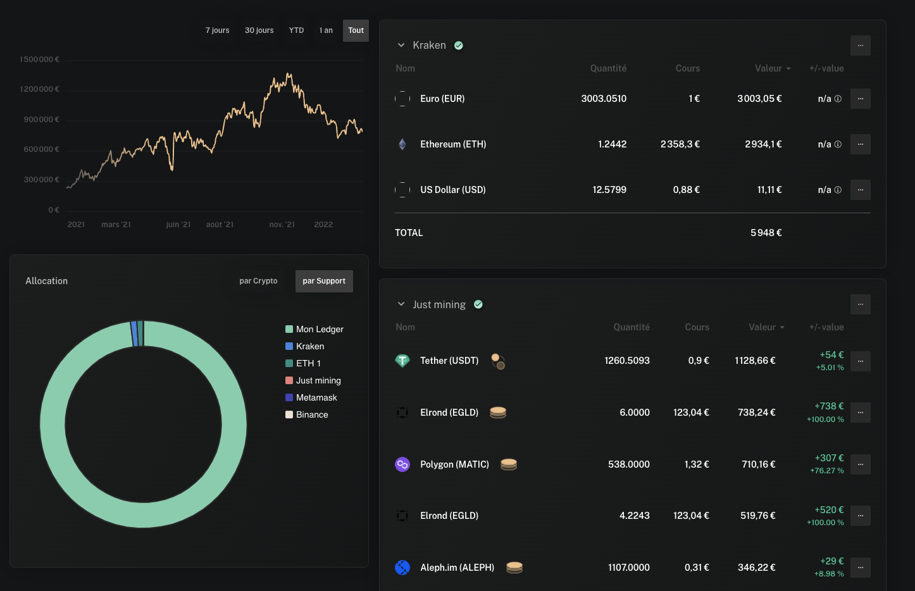The image size is (915, 591).
Task: Click coin stack icon beside Aleph.im
Action: [514, 568]
